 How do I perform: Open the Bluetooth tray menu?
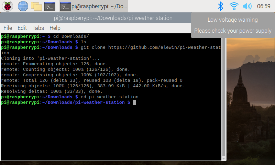221,6
